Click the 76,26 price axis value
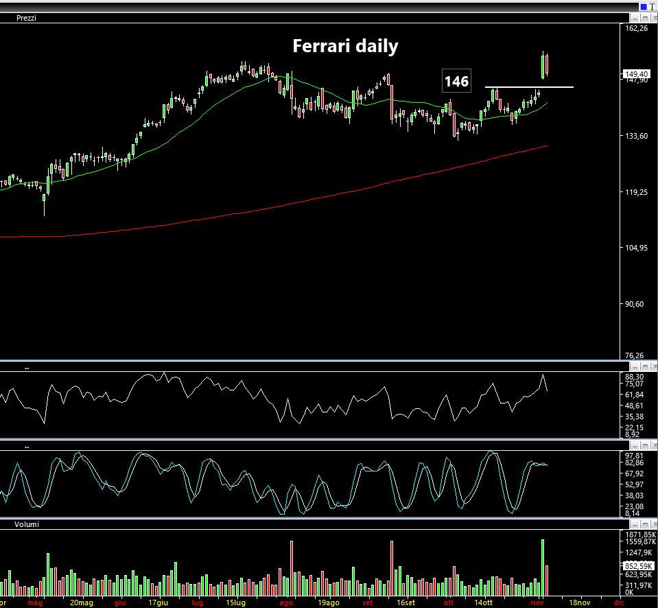Screen dimensions: 658x608 click(635, 356)
